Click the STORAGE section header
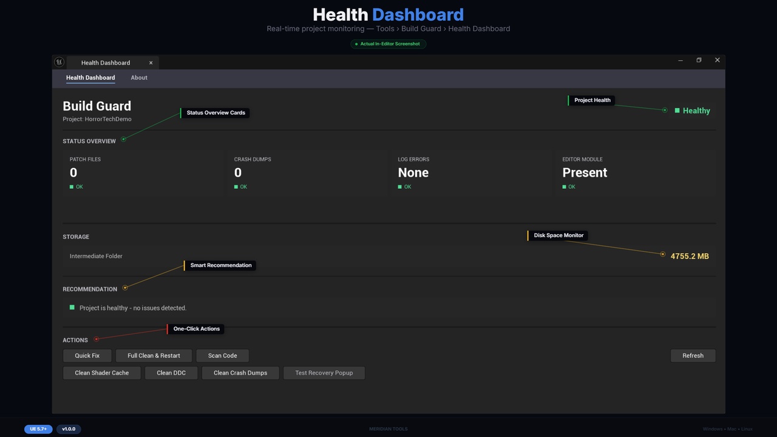Screen dimensions: 777x437 76,237
